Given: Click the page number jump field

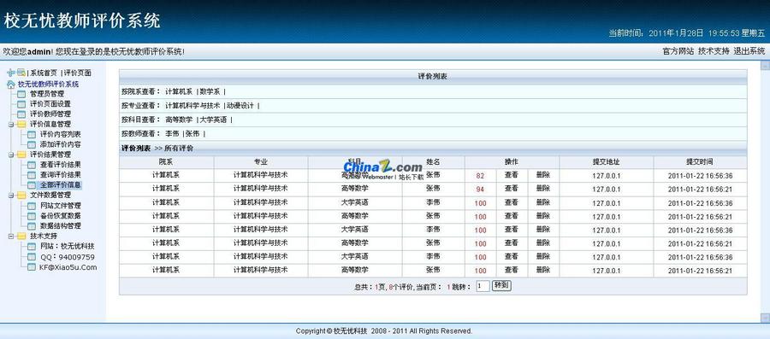Looking at the screenshot, I should (x=483, y=286).
